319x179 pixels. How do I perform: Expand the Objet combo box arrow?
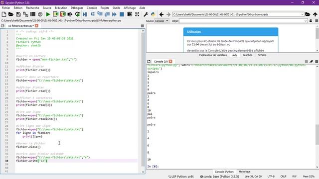[x=306, y=21]
